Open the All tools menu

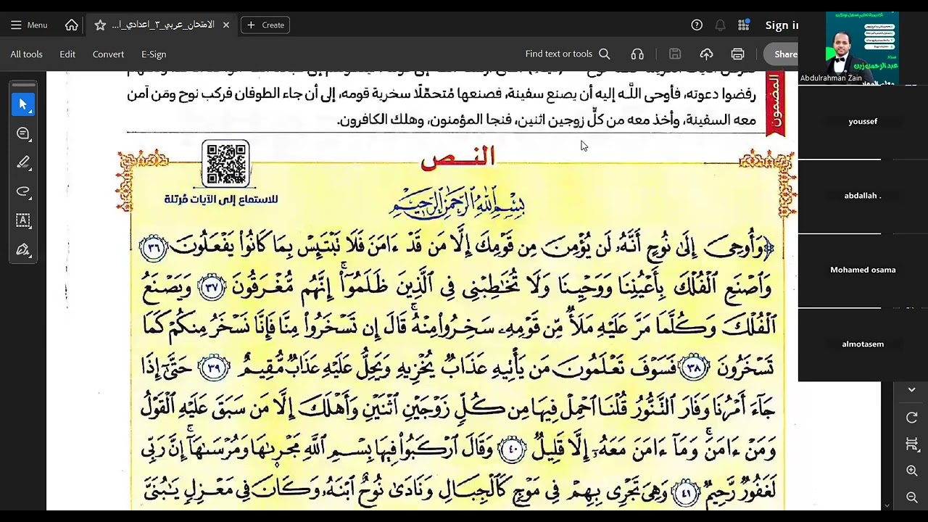(26, 54)
